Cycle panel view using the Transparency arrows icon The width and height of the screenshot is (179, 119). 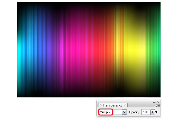click(x=101, y=105)
